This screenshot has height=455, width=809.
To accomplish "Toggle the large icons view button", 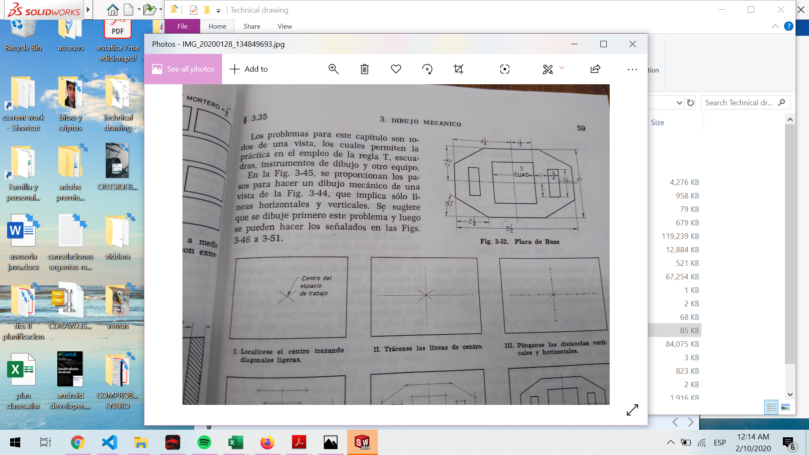I will [785, 407].
